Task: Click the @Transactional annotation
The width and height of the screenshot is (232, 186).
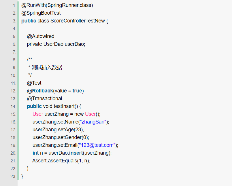Action: [45, 98]
